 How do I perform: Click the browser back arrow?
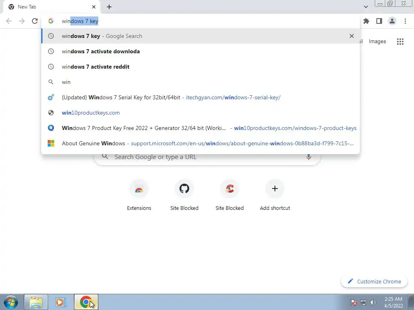[x=9, y=21]
